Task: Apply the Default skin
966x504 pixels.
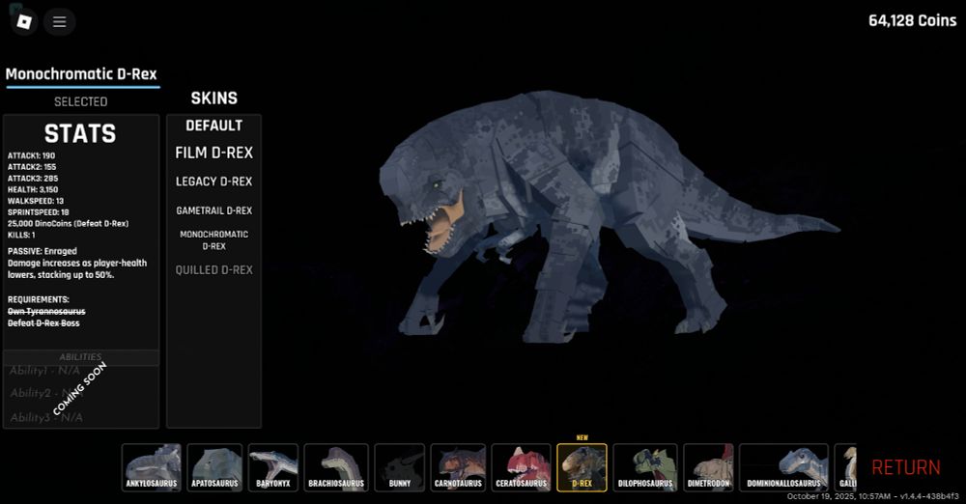Action: click(213, 126)
